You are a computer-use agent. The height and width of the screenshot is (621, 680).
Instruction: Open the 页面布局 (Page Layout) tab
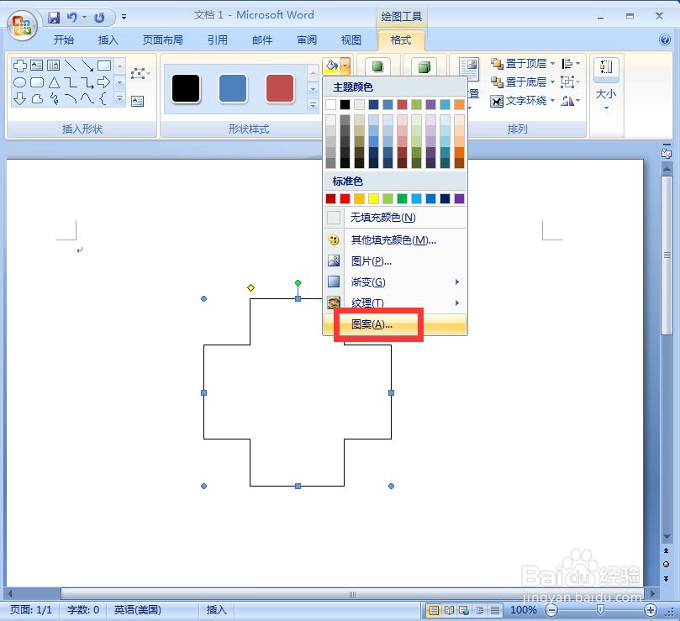coord(162,39)
